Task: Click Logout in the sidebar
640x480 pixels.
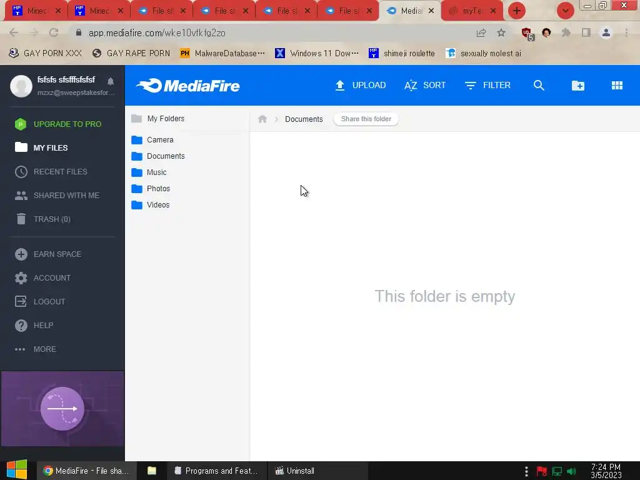Action: (40, 302)
